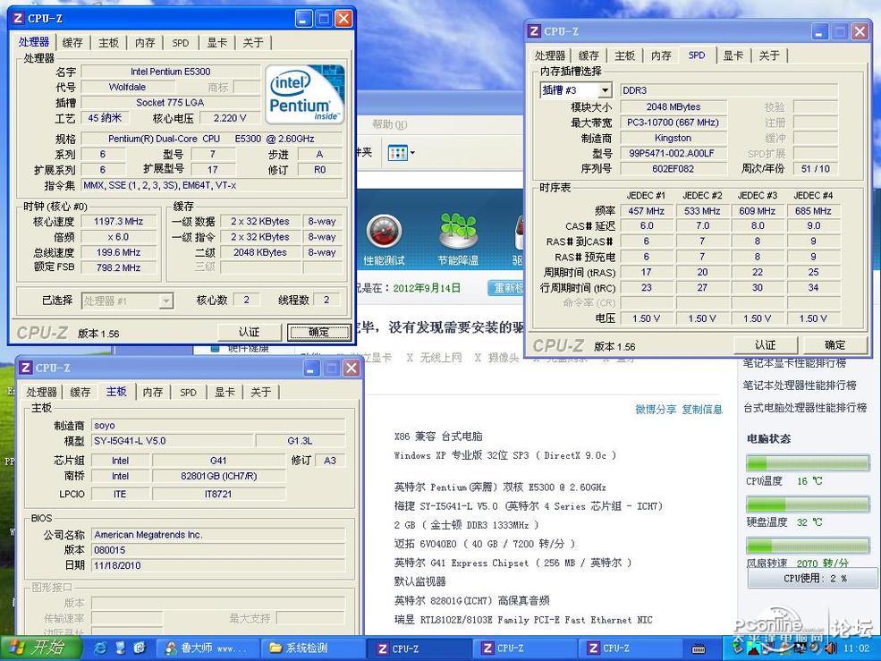The height and width of the screenshot is (661, 881).
Task: Click the 指令集 MMX, SSE instructions field
Action: click(x=212, y=185)
